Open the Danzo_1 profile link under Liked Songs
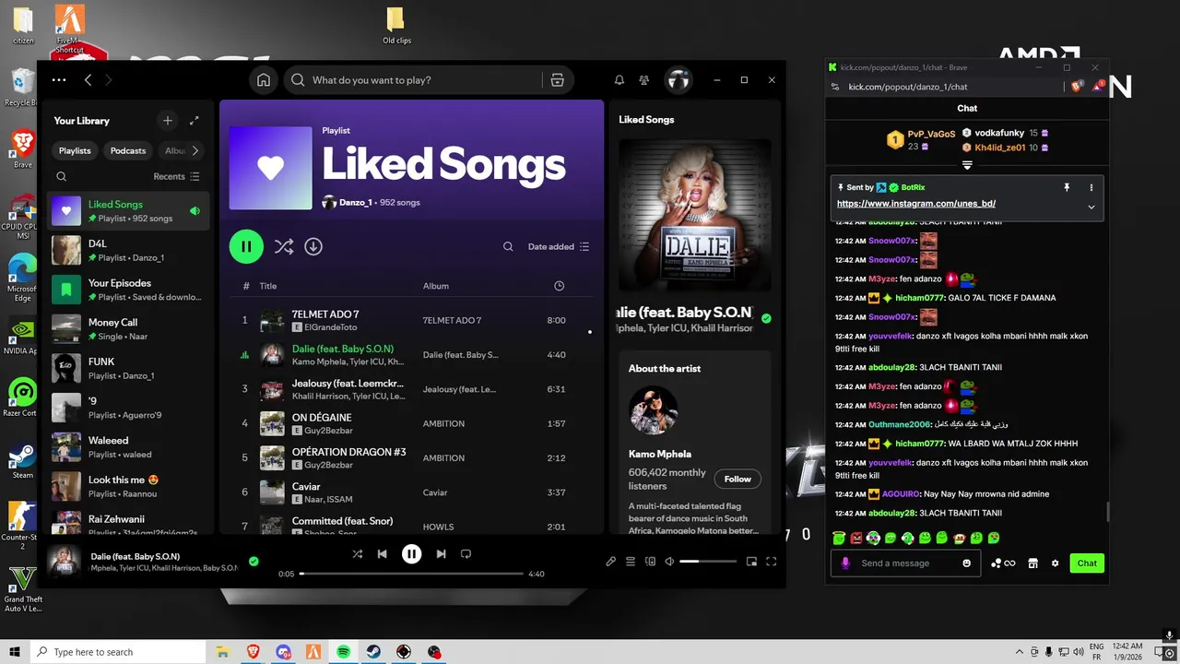Screen dimensions: 1180x664 click(356, 202)
